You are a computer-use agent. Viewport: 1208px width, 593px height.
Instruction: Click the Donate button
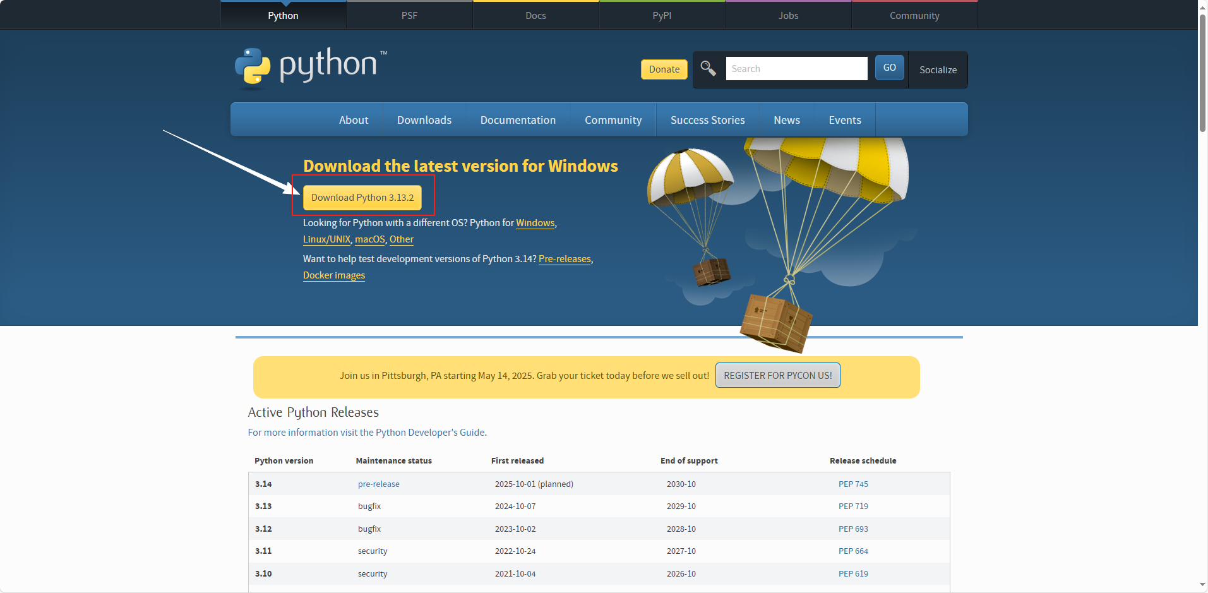663,69
